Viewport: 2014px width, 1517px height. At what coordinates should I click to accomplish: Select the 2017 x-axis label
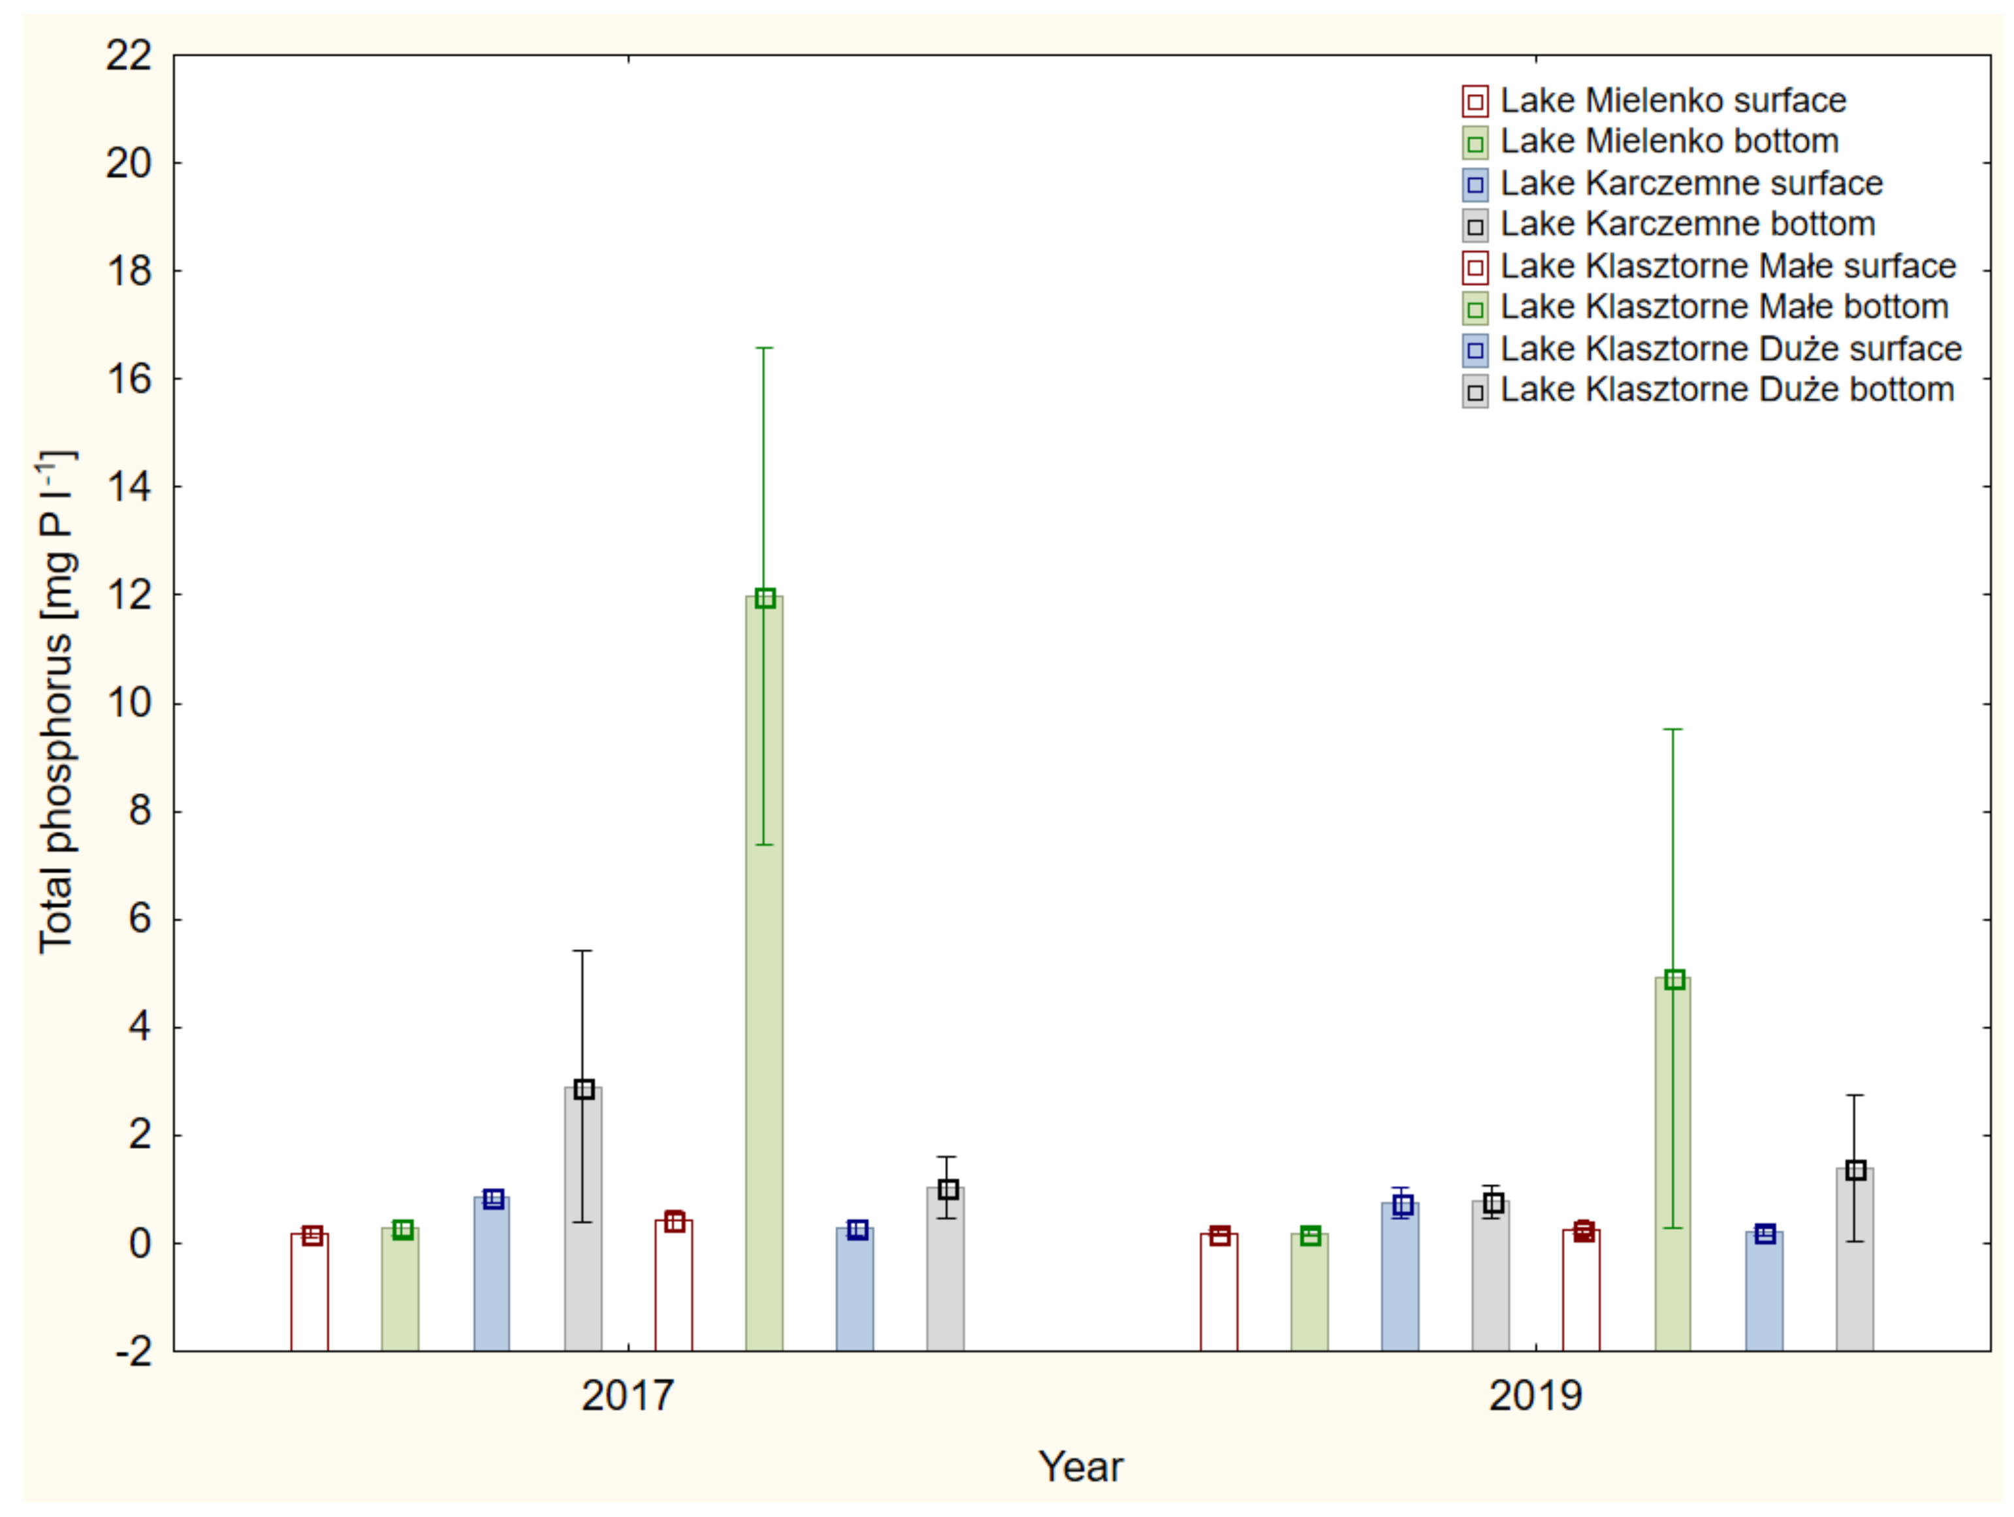[x=628, y=1395]
